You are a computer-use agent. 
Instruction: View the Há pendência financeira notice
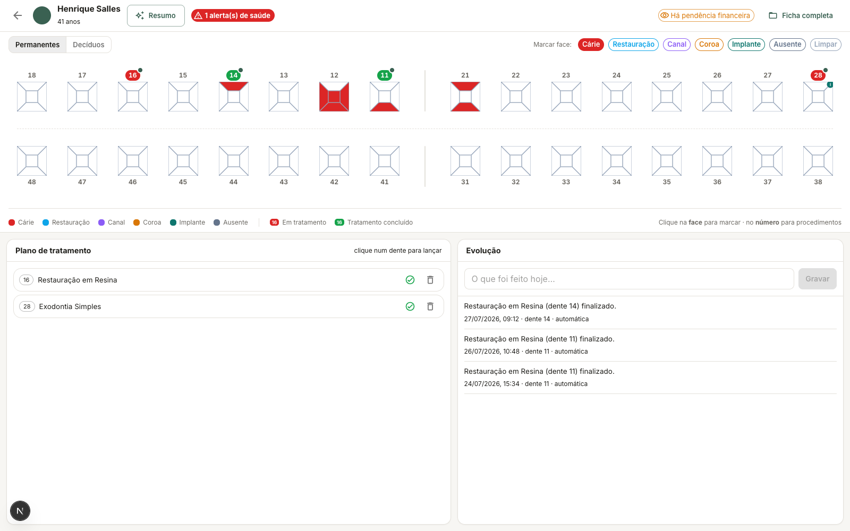coord(706,15)
